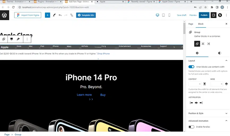Click the Learn more link
Image resolution: width=230 pixels, height=136 pixels.
[x=84, y=95]
